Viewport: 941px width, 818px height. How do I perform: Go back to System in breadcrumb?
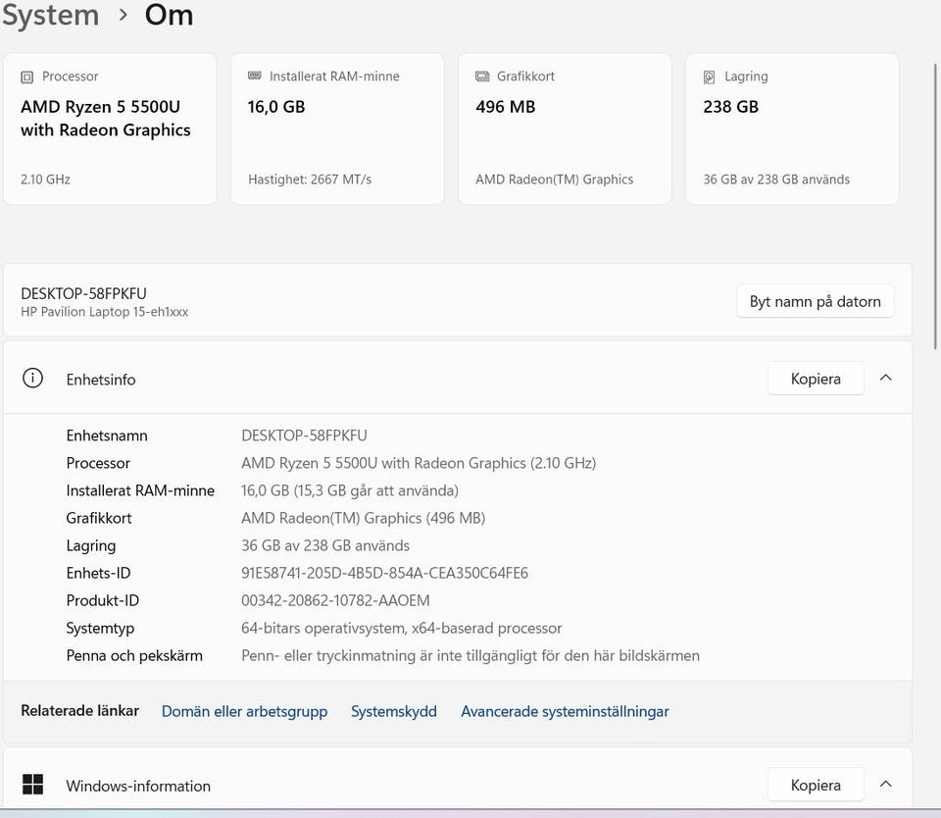coord(50,15)
